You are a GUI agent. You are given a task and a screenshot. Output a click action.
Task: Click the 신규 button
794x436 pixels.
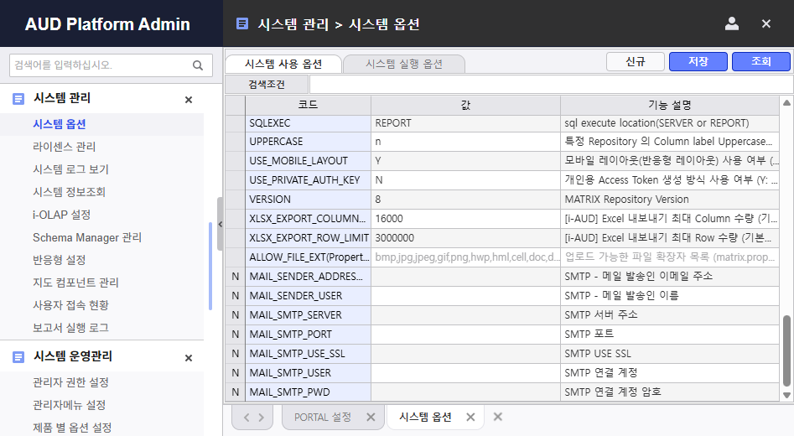(x=635, y=62)
